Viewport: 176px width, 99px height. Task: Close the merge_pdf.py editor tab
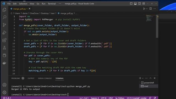coord(29,9)
